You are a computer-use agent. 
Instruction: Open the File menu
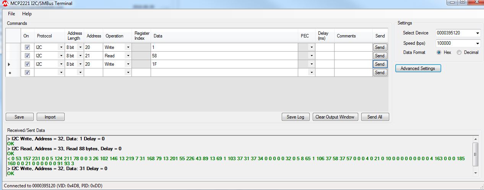point(11,14)
